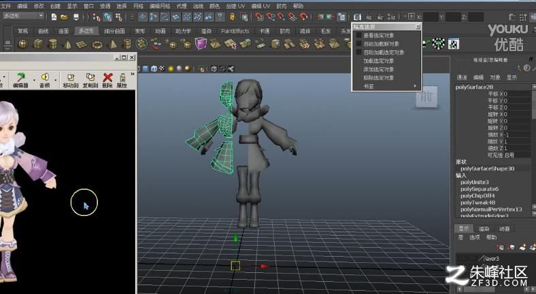The width and height of the screenshot is (536, 294).
Task: Click the lock selection padlock icon
Action: (233, 17)
